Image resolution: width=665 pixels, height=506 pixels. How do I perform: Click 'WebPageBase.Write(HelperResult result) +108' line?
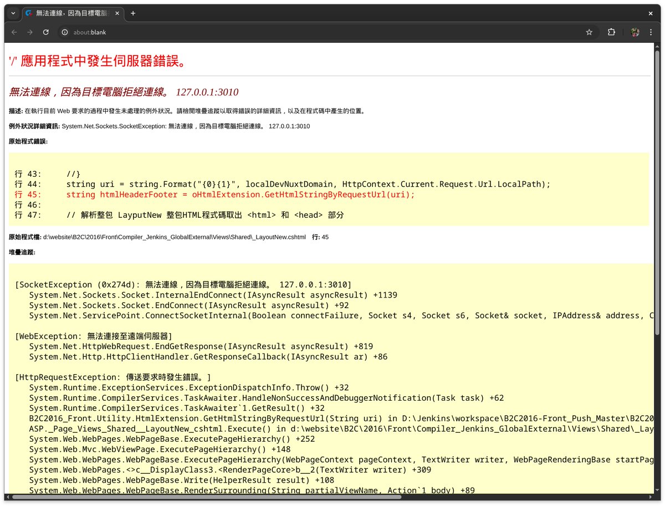click(x=182, y=480)
